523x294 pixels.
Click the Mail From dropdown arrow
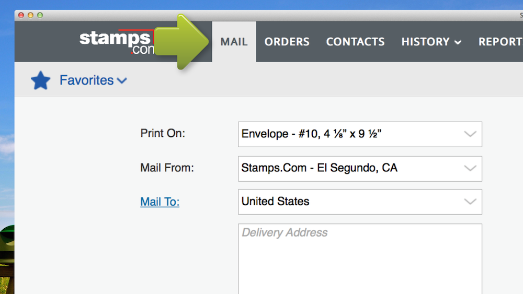(470, 169)
